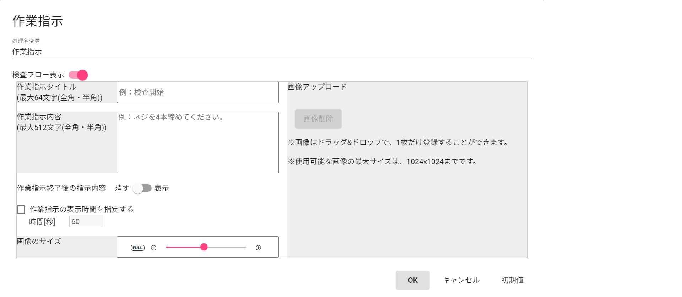
Task: Click the FULL image size icon
Action: 137,248
